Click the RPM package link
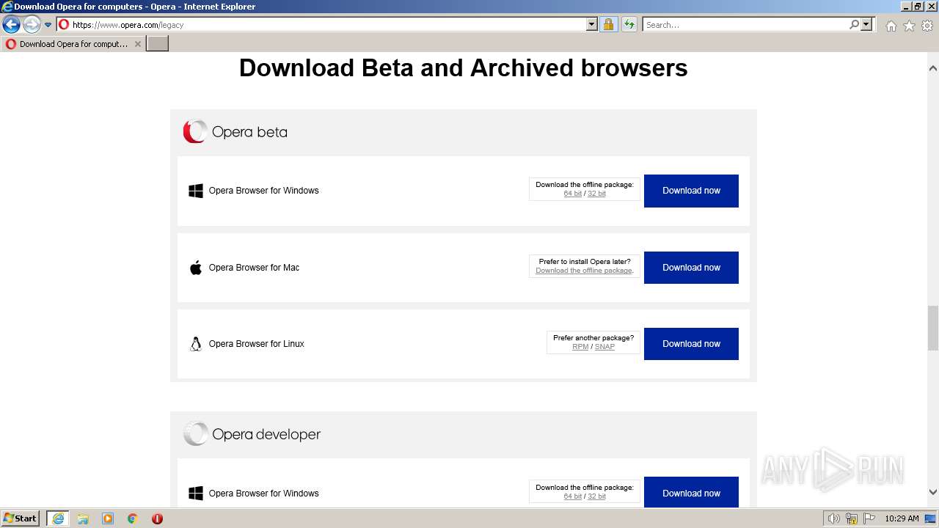This screenshot has width=939, height=528. (x=580, y=347)
